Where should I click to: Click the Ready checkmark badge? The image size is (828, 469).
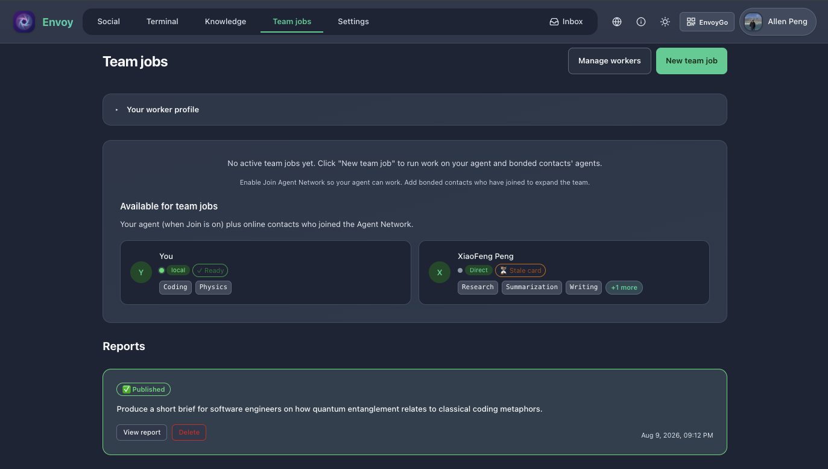(210, 270)
